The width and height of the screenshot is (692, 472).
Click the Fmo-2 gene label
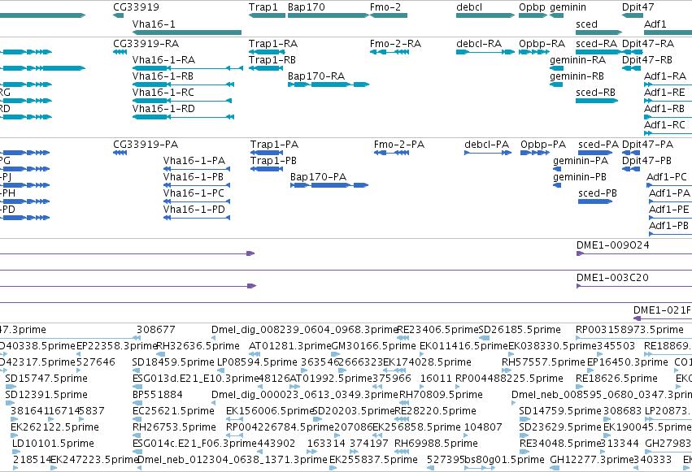[x=385, y=7]
